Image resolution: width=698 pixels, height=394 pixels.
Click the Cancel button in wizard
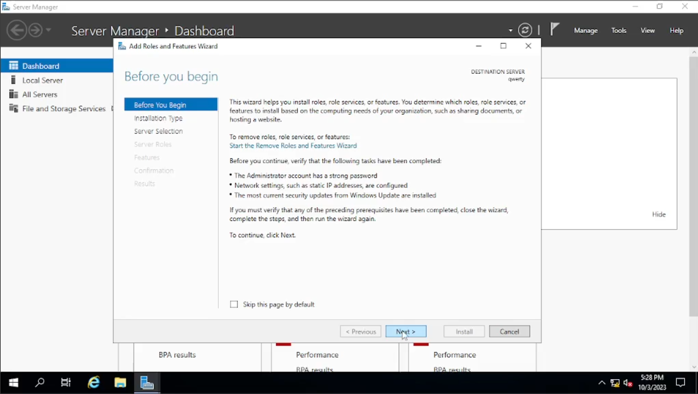pos(509,332)
